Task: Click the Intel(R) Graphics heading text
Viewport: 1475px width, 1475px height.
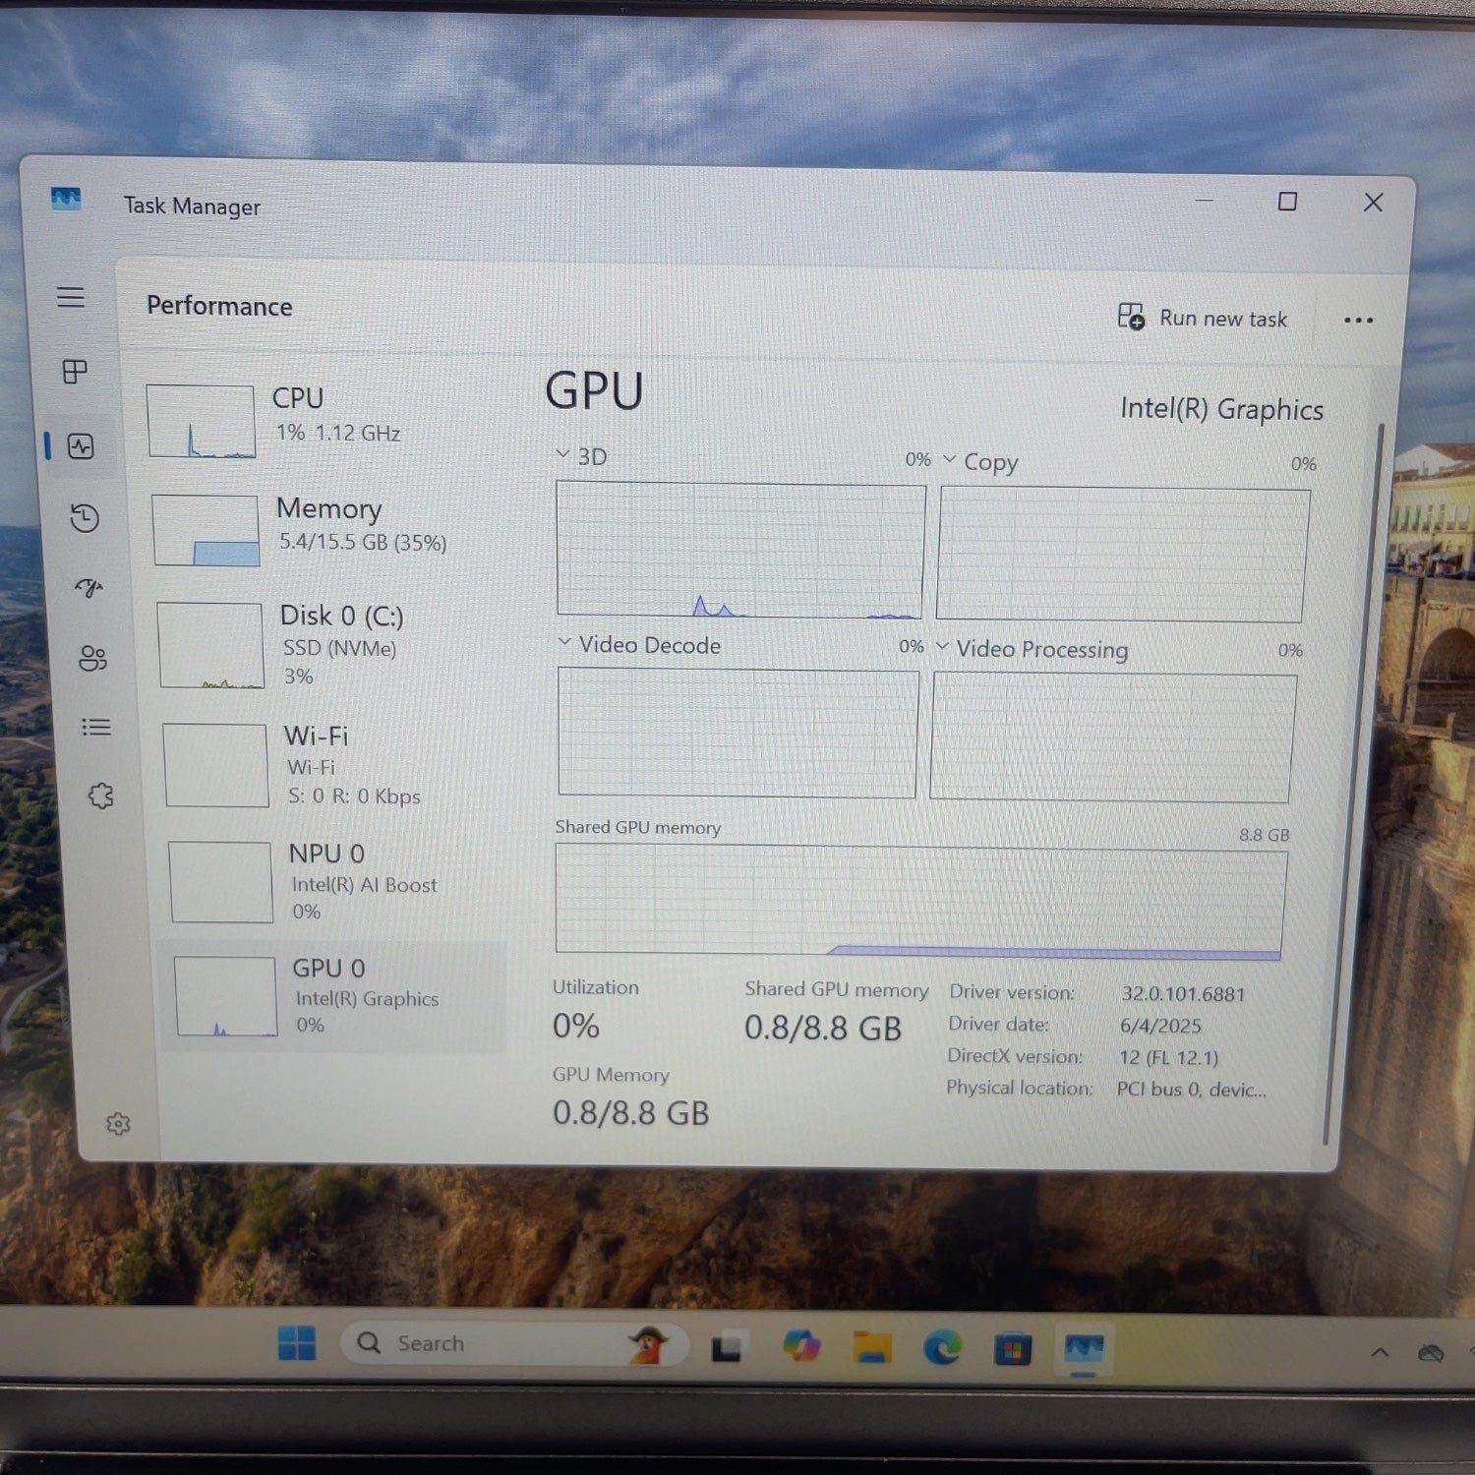Action: (x=1221, y=409)
